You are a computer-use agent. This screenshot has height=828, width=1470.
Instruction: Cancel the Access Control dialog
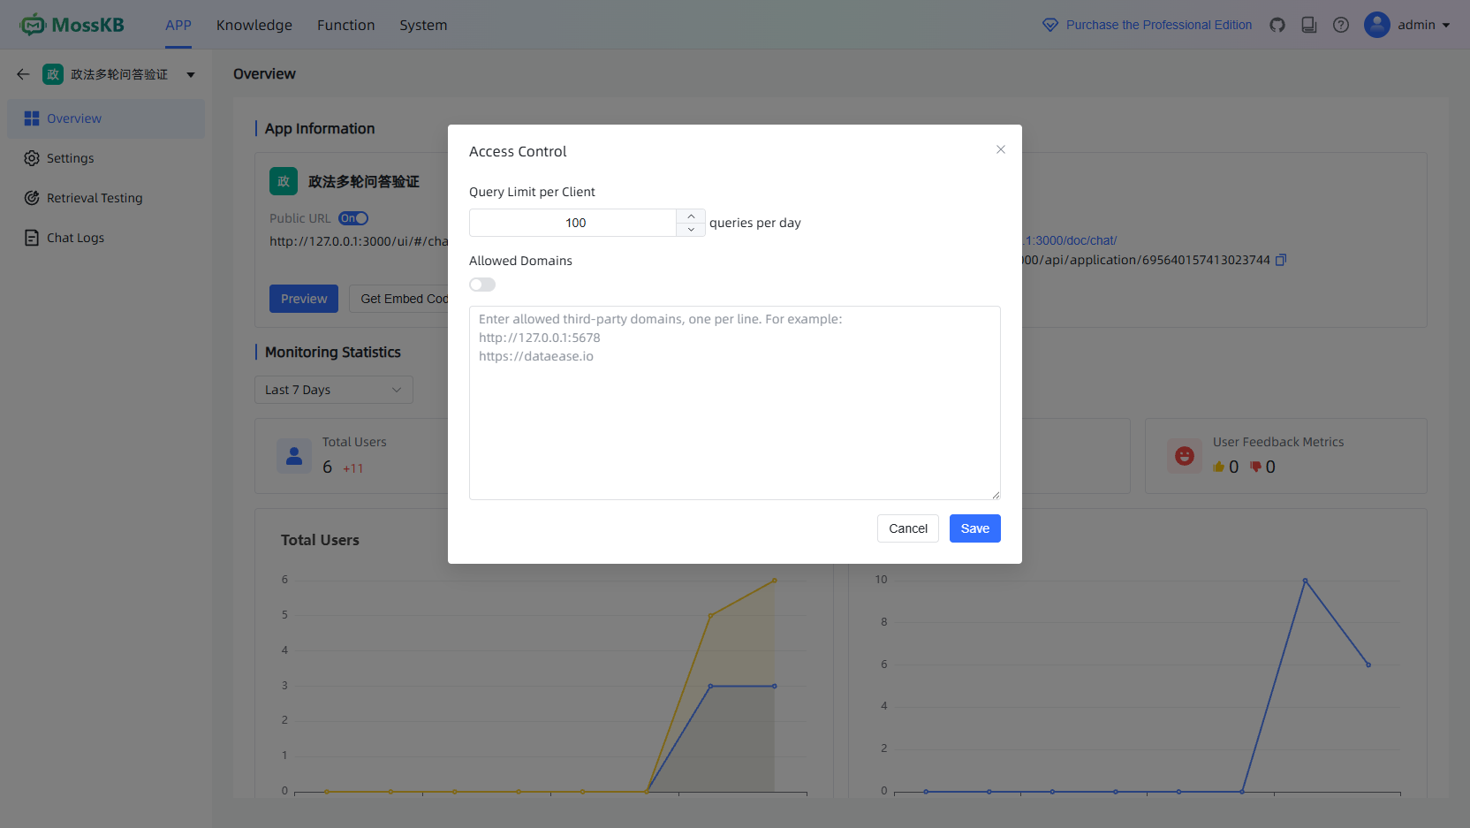tap(908, 528)
